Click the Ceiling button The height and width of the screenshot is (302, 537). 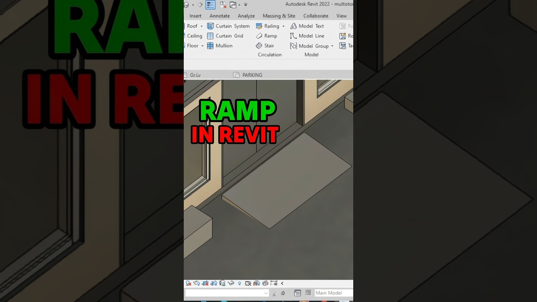[194, 36]
